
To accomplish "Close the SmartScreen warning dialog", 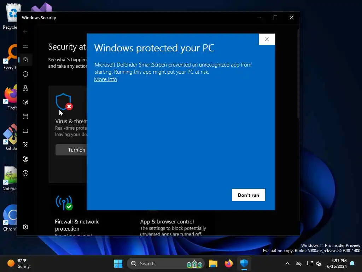I will [x=267, y=39].
